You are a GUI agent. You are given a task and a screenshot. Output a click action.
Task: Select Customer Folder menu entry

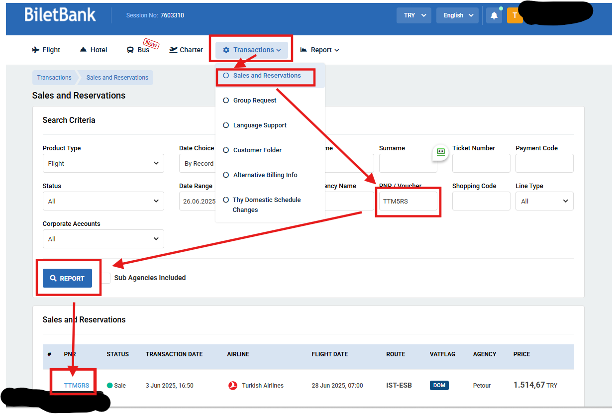click(x=257, y=150)
